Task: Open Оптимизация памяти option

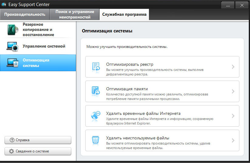Action: (162, 91)
